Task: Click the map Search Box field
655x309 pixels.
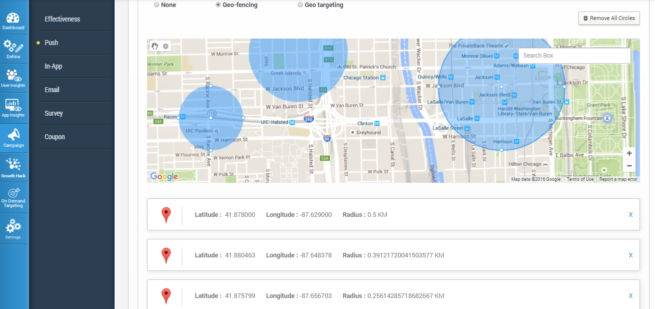Action: (x=574, y=56)
